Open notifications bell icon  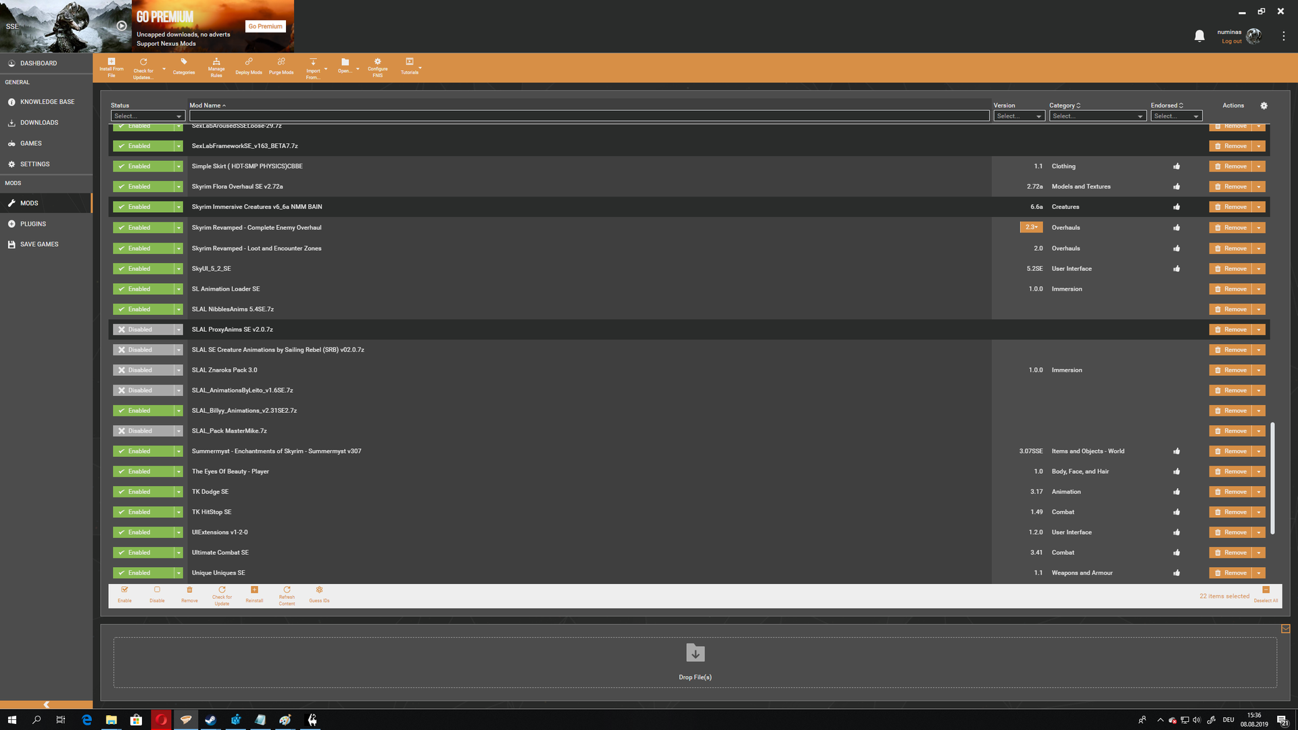[1199, 36]
